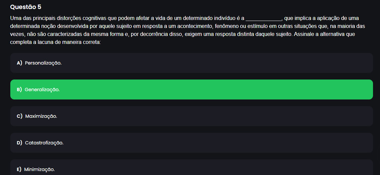
Task: Click the word "Generalização."
Action: (x=42, y=89)
